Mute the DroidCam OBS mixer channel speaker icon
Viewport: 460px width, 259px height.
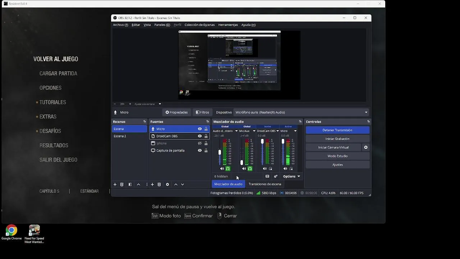point(265,169)
